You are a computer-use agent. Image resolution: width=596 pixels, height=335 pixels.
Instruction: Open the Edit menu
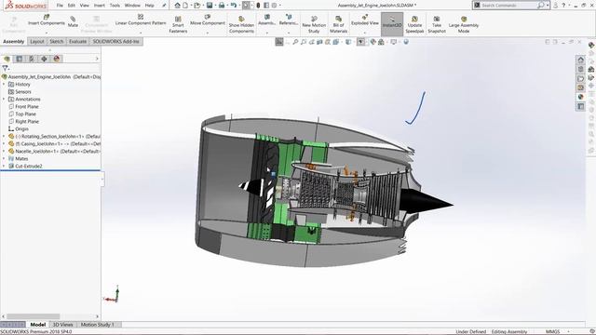point(72,6)
